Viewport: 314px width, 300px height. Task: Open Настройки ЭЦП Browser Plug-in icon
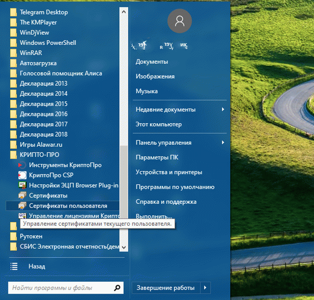22,186
